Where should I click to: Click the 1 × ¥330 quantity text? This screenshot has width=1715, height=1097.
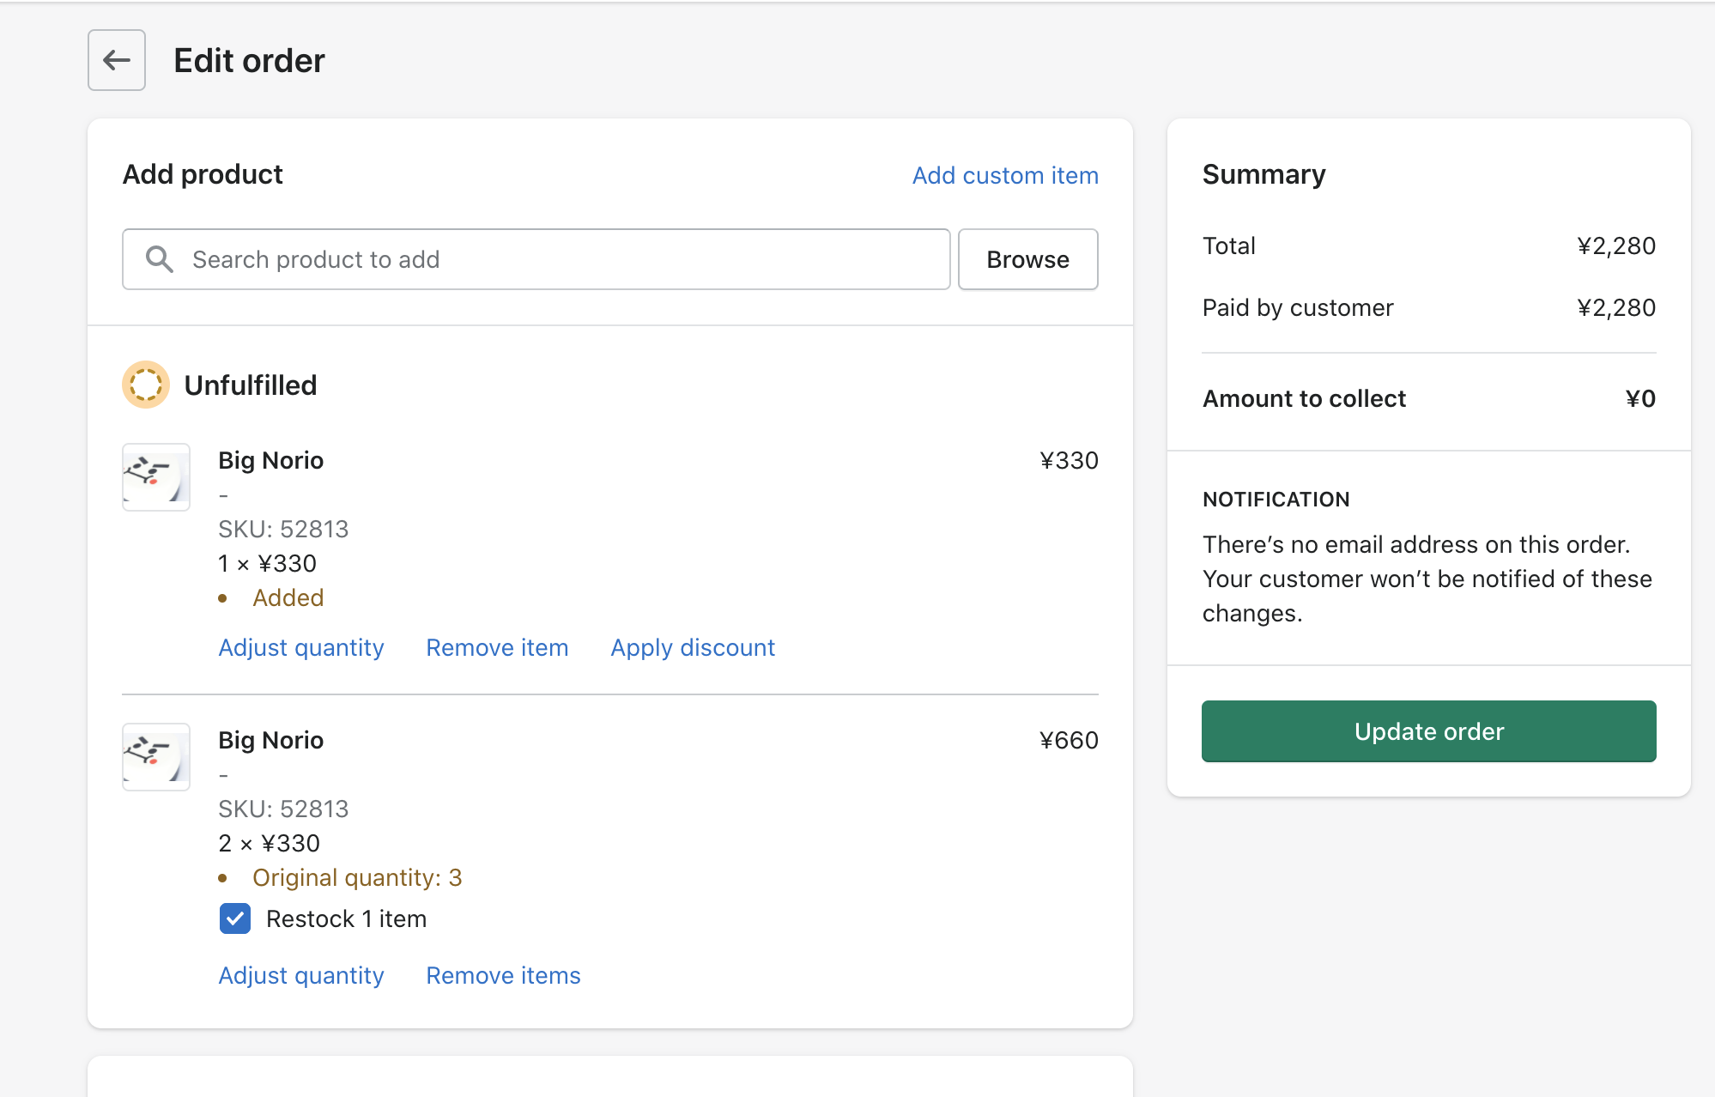tap(267, 563)
